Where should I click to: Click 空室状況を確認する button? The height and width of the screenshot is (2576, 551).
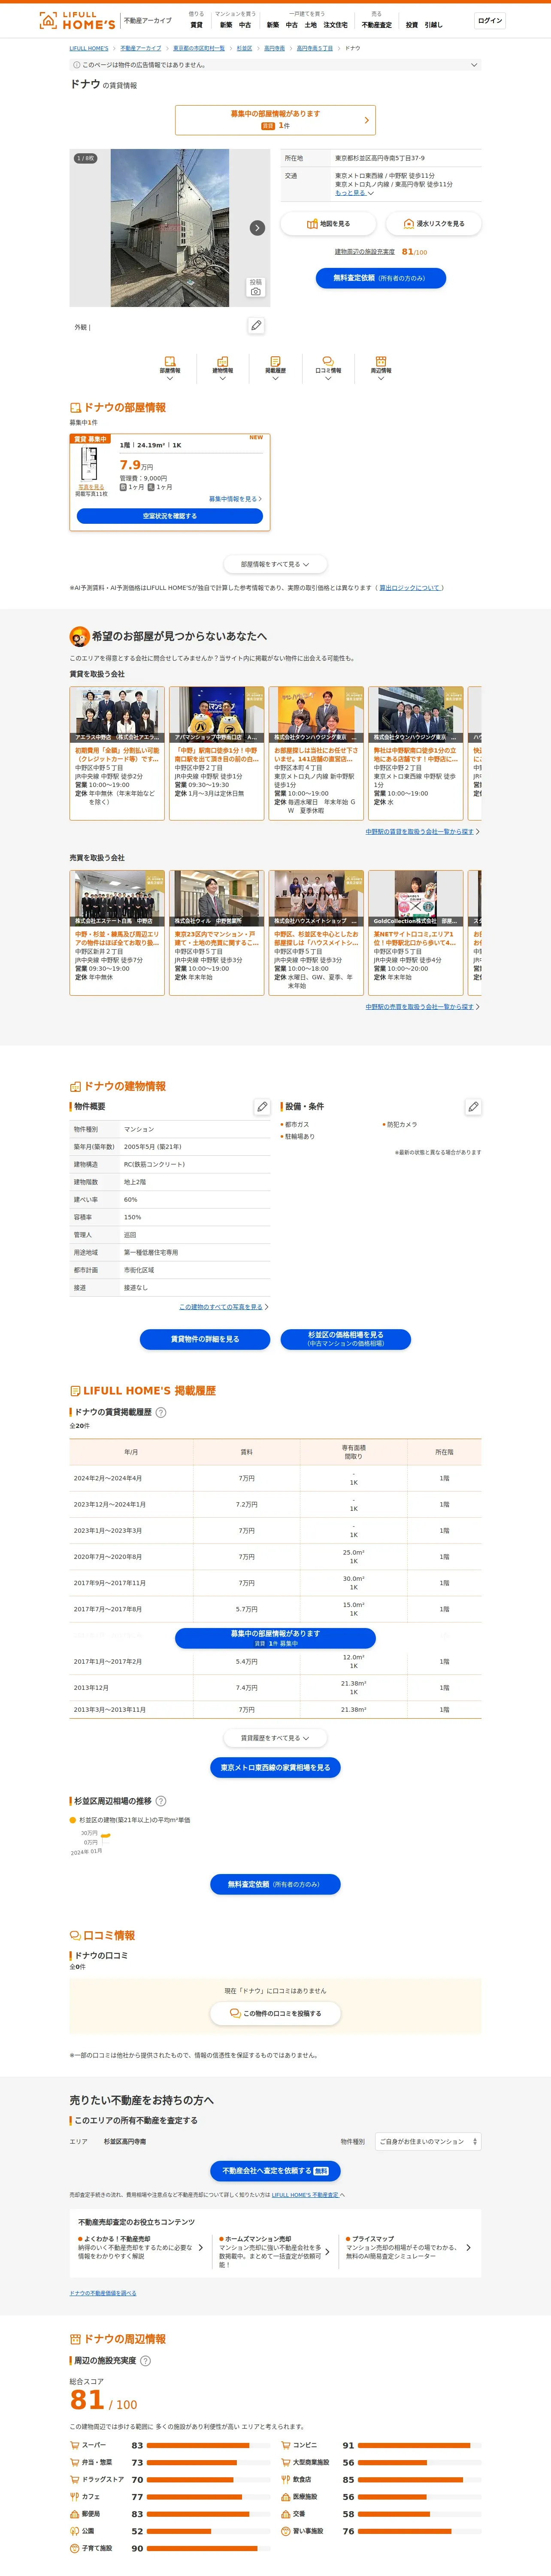(x=170, y=516)
